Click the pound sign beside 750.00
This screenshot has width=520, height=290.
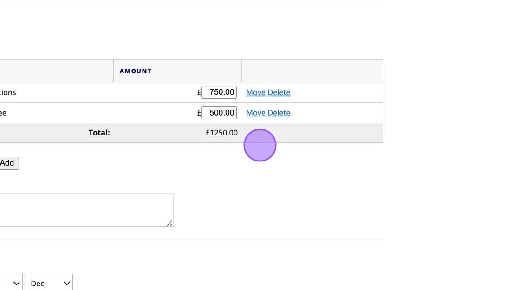(199, 92)
